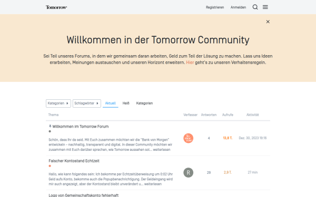Image resolution: width=316 pixels, height=197 pixels.
Task: Click the Verfasser column header
Action: point(190,115)
